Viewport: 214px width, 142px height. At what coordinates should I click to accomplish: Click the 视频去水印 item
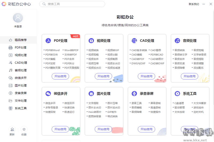click(x=114, y=63)
